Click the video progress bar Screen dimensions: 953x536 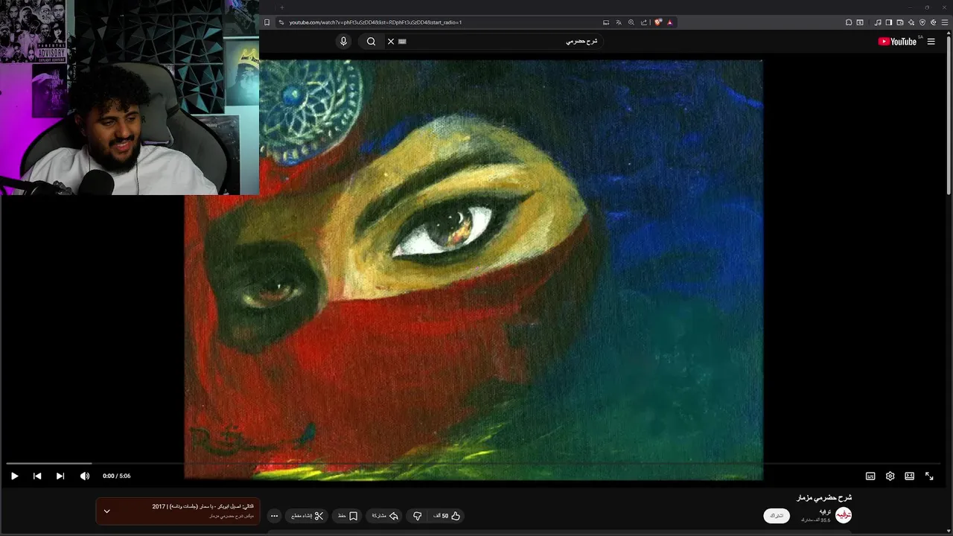pyautogui.click(x=474, y=463)
